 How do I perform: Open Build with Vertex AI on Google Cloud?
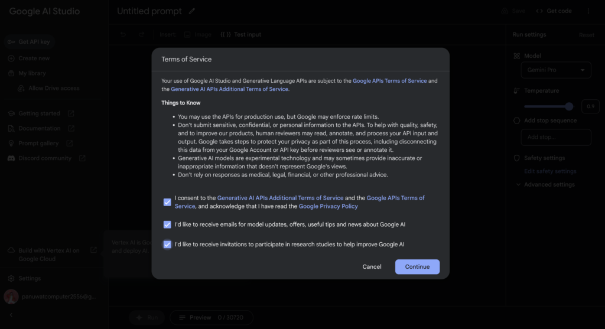click(x=49, y=255)
